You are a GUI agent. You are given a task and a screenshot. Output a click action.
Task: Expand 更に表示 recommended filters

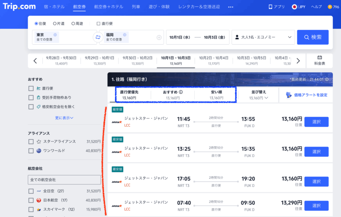point(64,118)
